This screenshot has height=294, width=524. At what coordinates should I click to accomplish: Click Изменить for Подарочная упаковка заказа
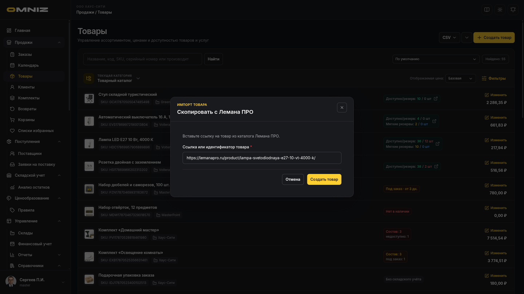tap(496, 275)
